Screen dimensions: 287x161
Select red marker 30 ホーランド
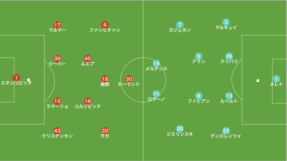click(x=129, y=79)
